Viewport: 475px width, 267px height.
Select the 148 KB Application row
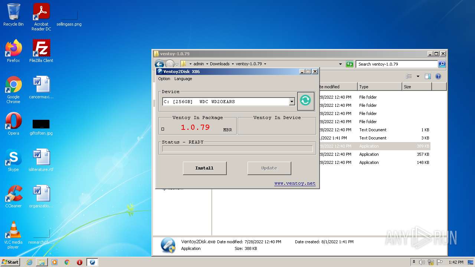pyautogui.click(x=374, y=162)
